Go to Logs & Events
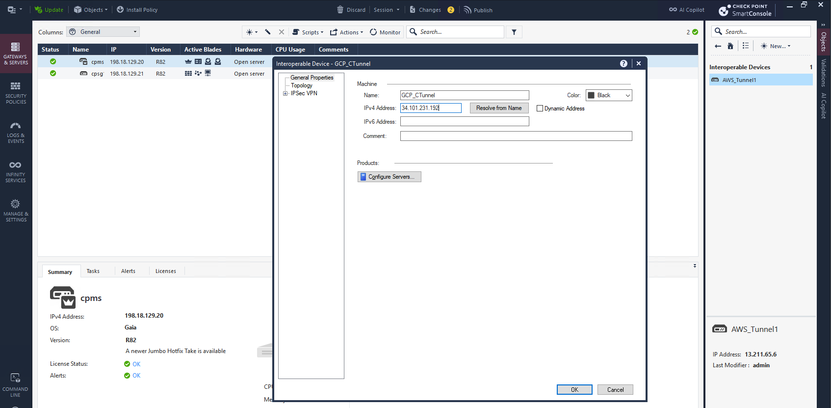Screen dimensions: 831x408 click(x=16, y=132)
